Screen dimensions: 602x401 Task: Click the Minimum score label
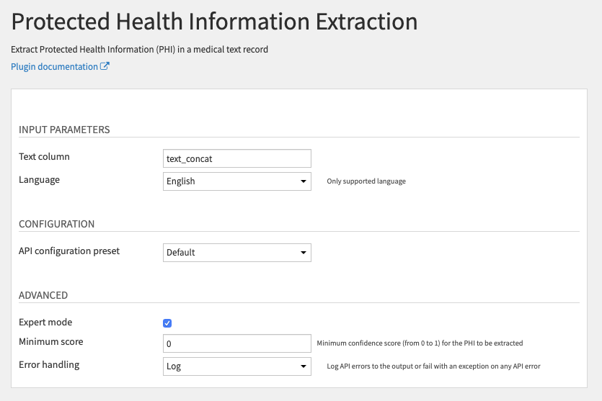[x=50, y=341]
